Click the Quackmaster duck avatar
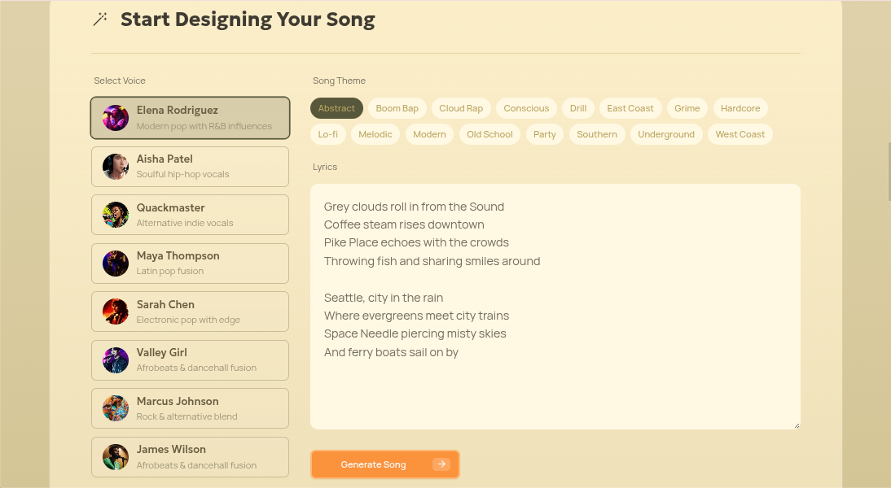This screenshot has height=488, width=891. coord(115,214)
